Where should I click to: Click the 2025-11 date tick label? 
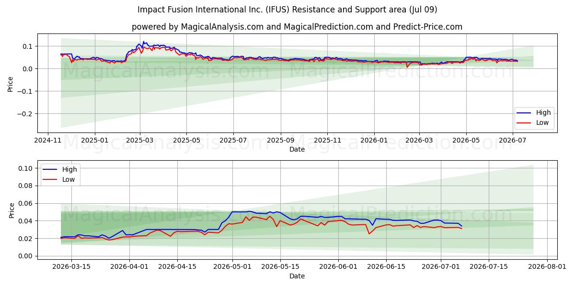(327, 141)
